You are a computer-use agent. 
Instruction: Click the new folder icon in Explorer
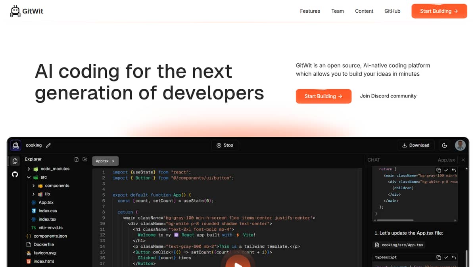coord(85,159)
